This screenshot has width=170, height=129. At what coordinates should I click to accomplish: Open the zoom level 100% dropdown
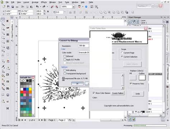click(74, 7)
